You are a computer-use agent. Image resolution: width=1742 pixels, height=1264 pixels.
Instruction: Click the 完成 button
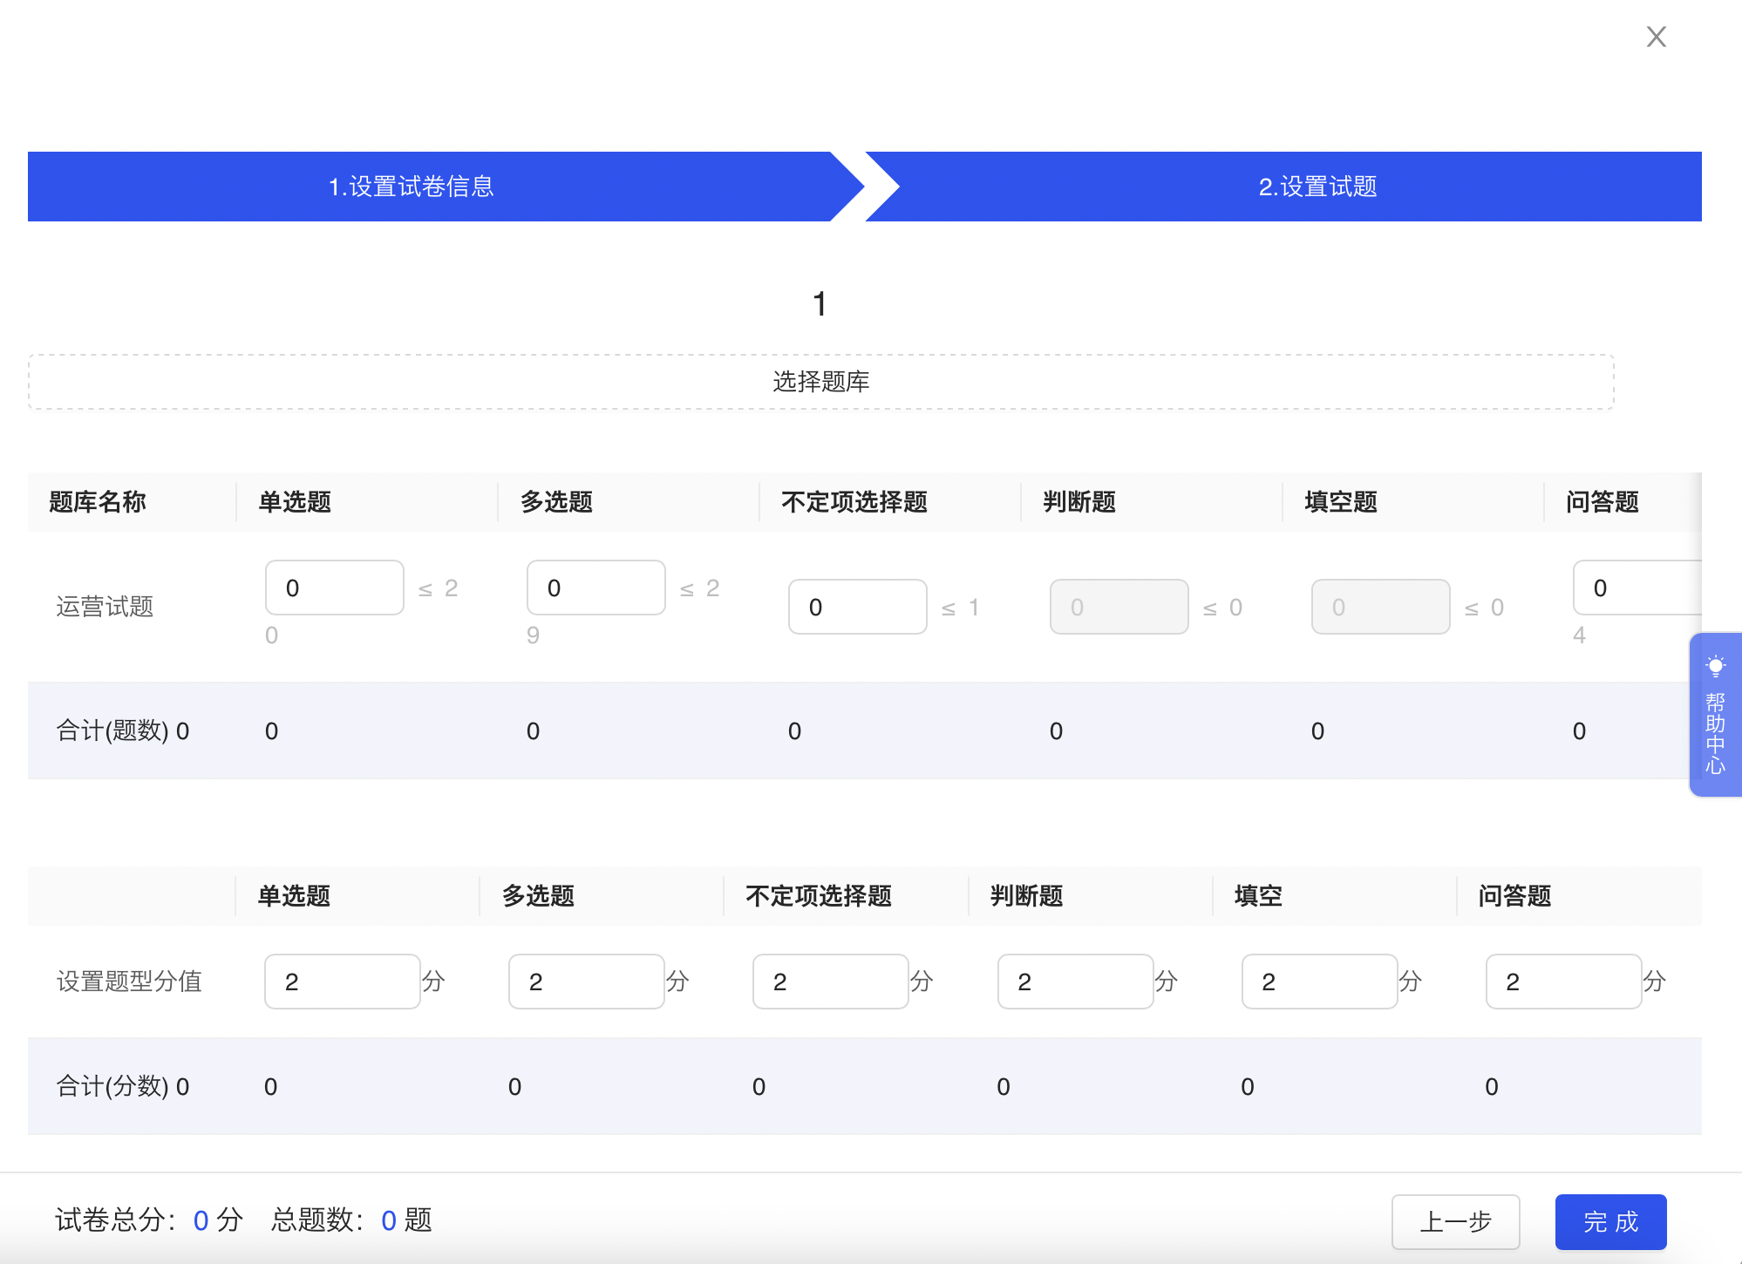click(1610, 1221)
